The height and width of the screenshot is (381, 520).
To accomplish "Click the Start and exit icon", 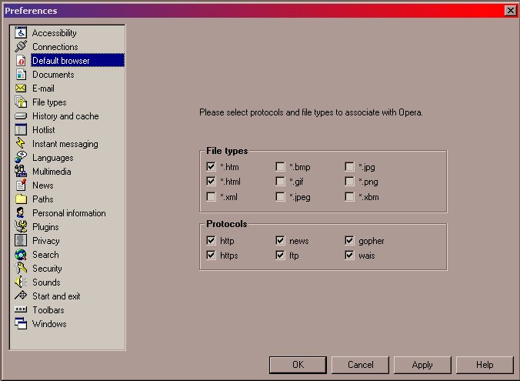I will 21,296.
